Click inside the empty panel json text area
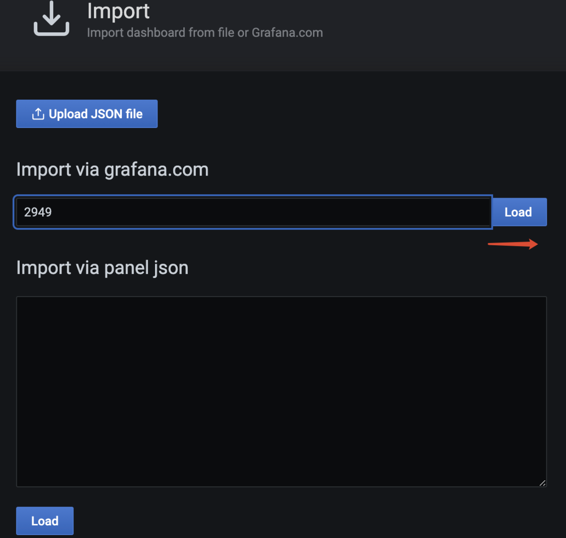Screen dimensions: 566x538 281,391
